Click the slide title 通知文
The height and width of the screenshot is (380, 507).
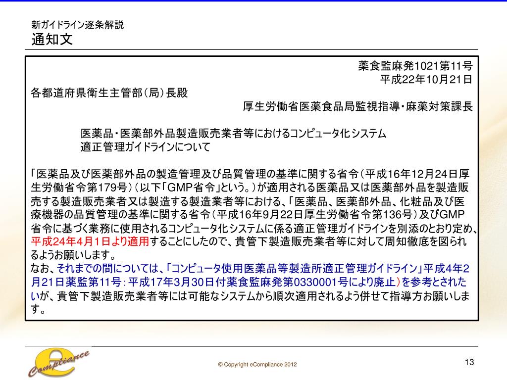click(52, 40)
